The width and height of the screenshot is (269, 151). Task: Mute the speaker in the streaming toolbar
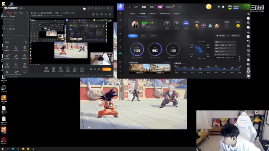pos(82,69)
